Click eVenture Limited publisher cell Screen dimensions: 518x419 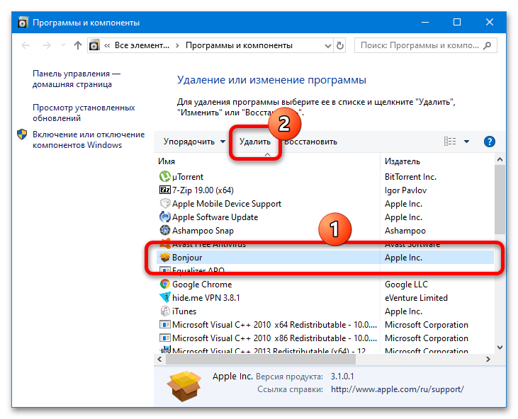(416, 297)
